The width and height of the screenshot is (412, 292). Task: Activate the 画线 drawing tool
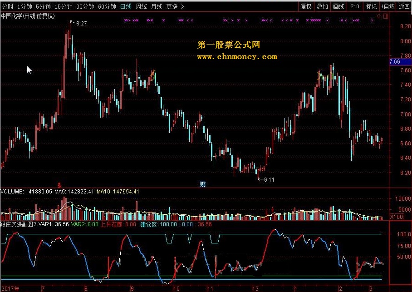pos(338,6)
